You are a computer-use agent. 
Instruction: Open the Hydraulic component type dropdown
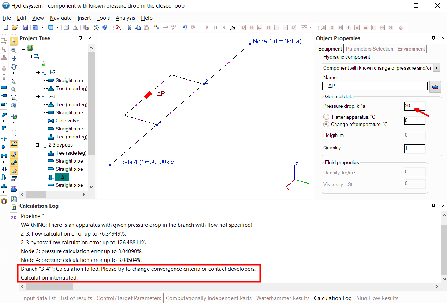436,68
